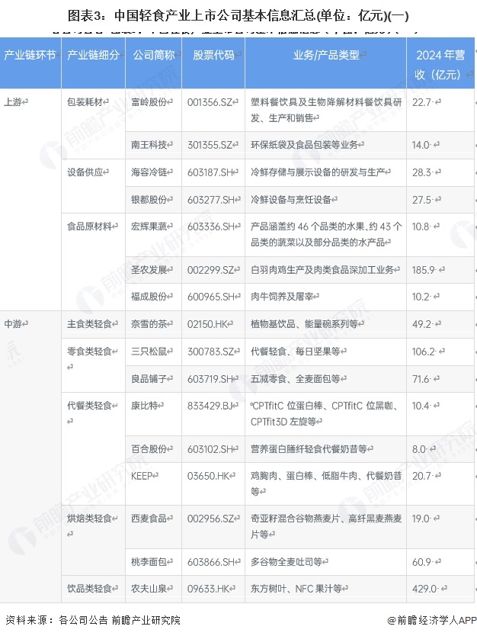Click stock code 301355.SZ
Screen dimensions: 477x636
213,144
